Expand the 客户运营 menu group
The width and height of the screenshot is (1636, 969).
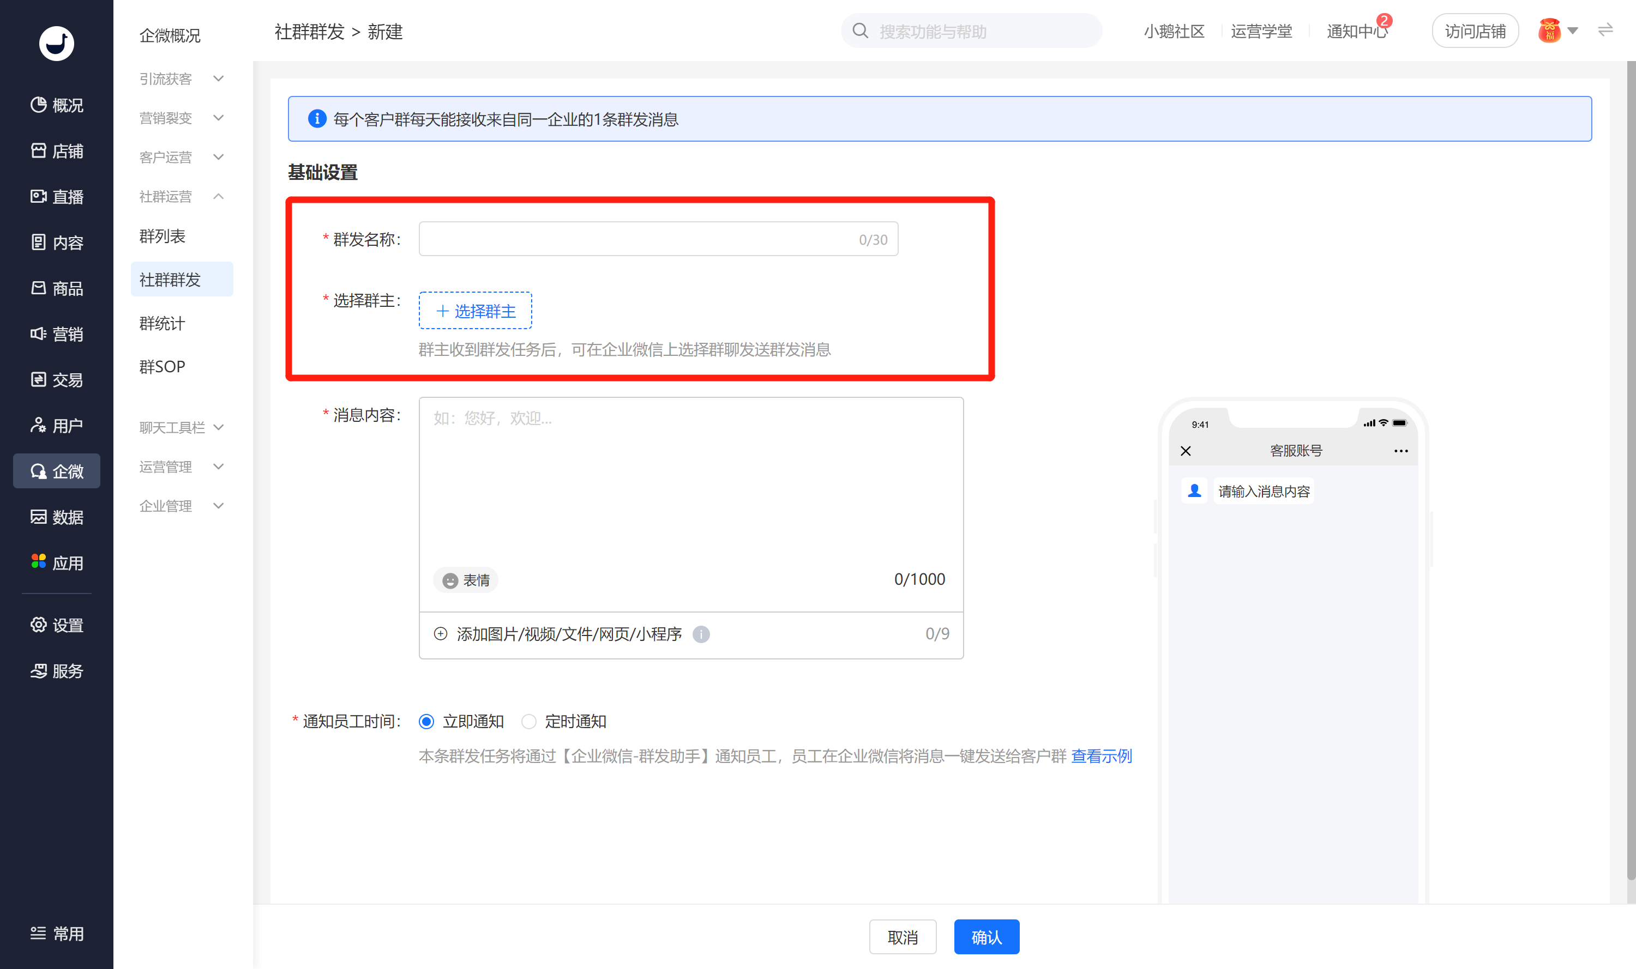182,157
